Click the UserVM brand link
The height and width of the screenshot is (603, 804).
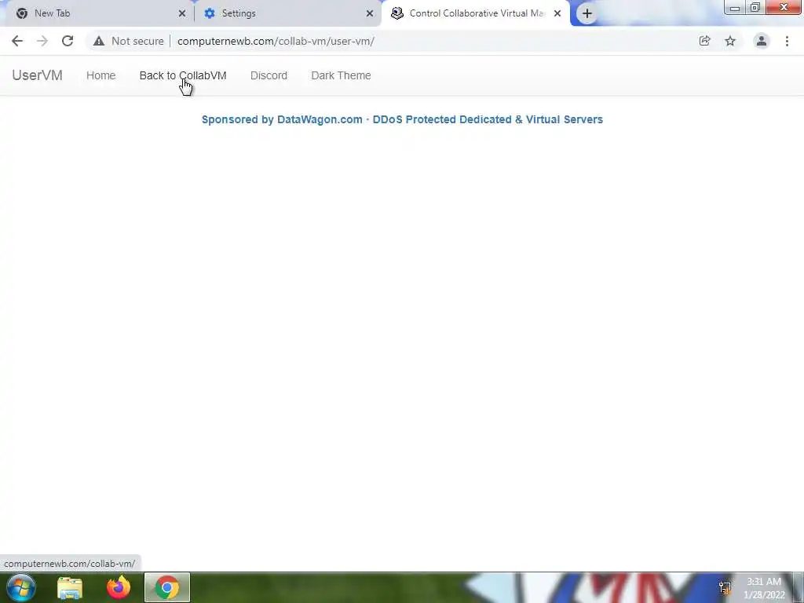[38, 75]
